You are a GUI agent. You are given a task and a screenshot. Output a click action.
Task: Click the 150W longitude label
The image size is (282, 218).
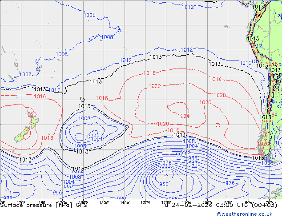104,203
